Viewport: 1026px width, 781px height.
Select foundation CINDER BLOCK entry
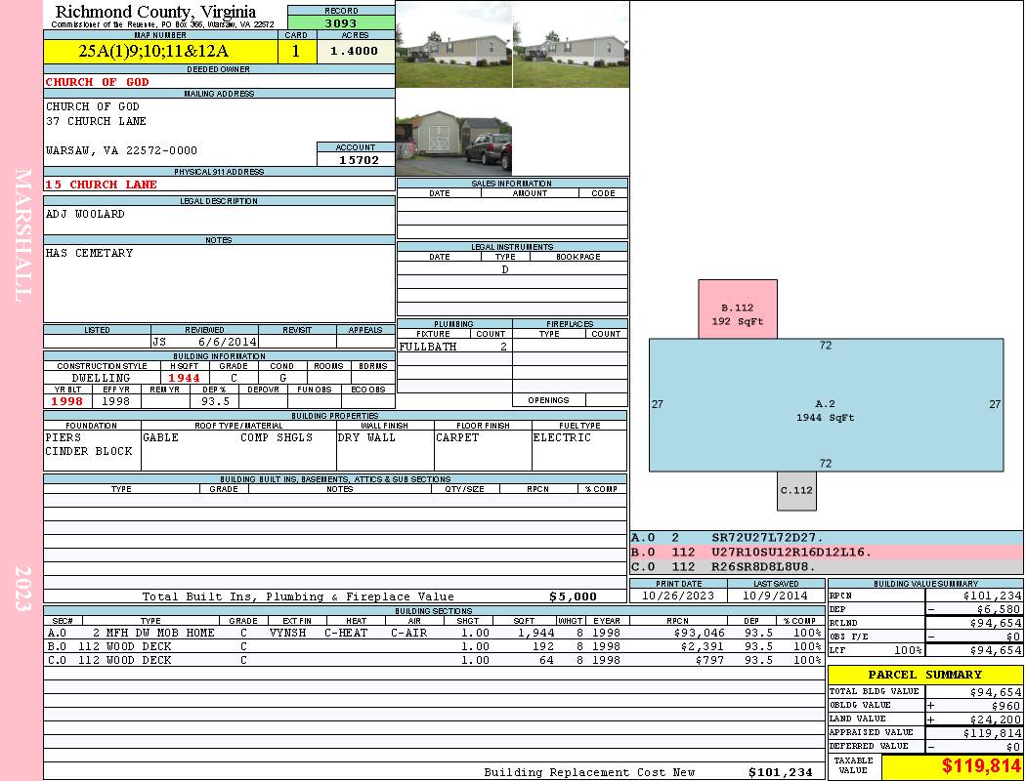(89, 451)
